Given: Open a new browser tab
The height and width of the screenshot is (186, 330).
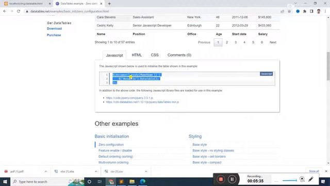Looking at the screenshot, I should pyautogui.click(x=109, y=4).
